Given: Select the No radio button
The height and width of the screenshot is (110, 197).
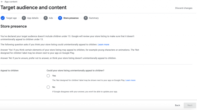Looking at the screenshot, I should (48, 87).
